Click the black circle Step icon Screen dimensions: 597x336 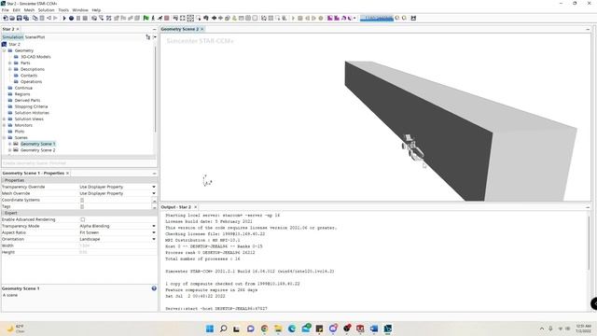coord(71,18)
